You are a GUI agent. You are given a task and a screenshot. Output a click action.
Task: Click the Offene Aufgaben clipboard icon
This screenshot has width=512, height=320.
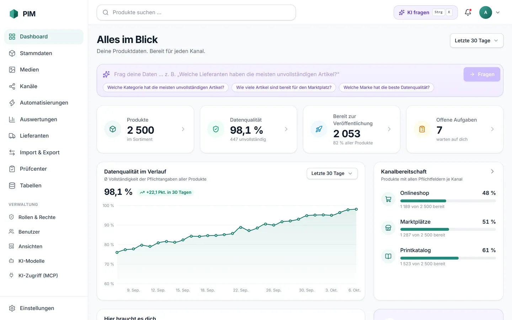pos(422,129)
